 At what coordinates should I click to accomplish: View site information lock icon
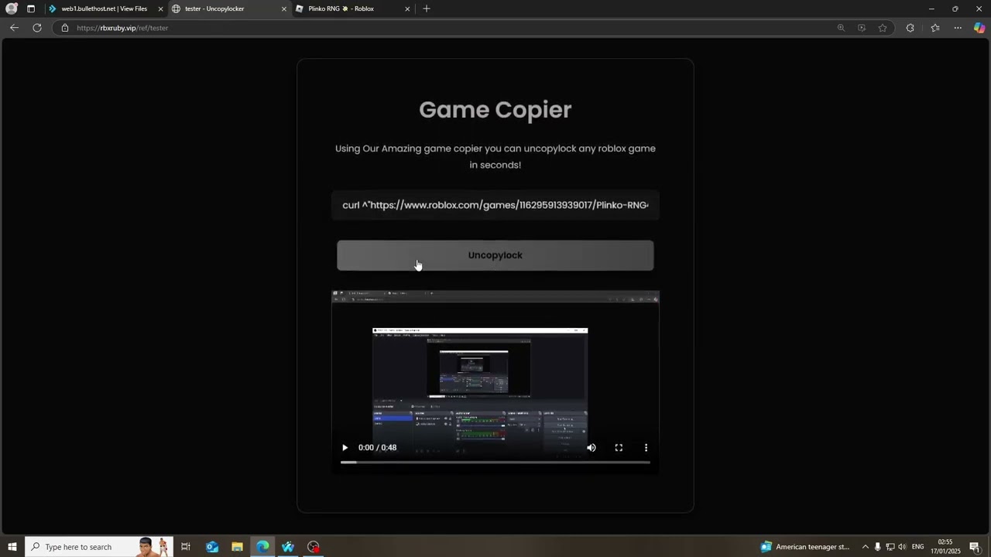point(65,28)
